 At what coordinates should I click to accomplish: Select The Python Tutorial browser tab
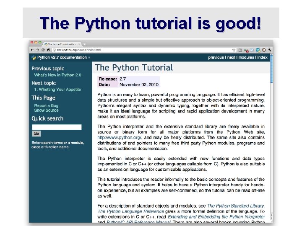[62, 44]
